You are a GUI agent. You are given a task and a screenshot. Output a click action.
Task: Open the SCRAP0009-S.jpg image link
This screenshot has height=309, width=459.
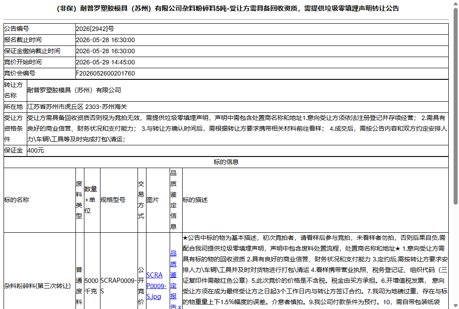(156, 286)
